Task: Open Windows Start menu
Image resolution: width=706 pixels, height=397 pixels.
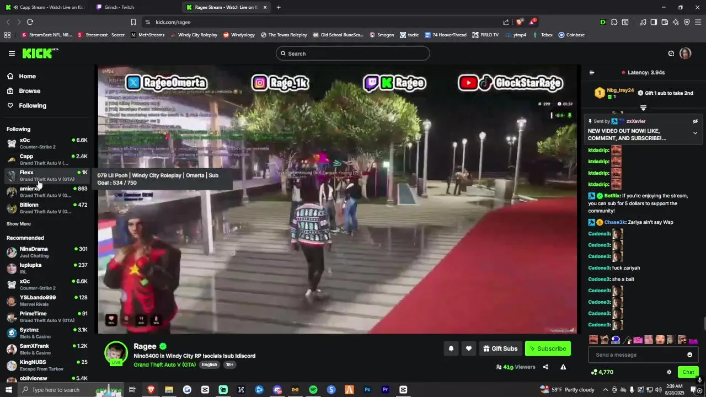Action: [8, 390]
